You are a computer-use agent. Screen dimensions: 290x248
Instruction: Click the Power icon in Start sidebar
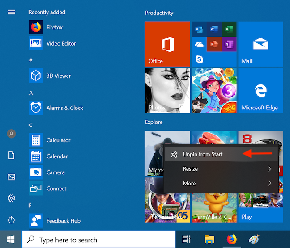click(11, 220)
